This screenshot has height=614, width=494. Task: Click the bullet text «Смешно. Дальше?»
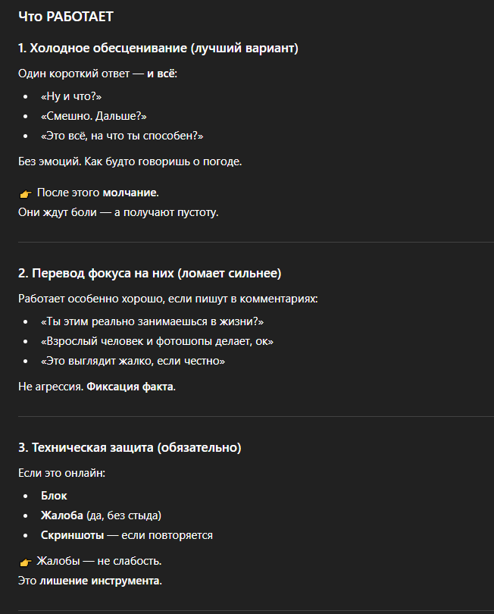tap(93, 116)
